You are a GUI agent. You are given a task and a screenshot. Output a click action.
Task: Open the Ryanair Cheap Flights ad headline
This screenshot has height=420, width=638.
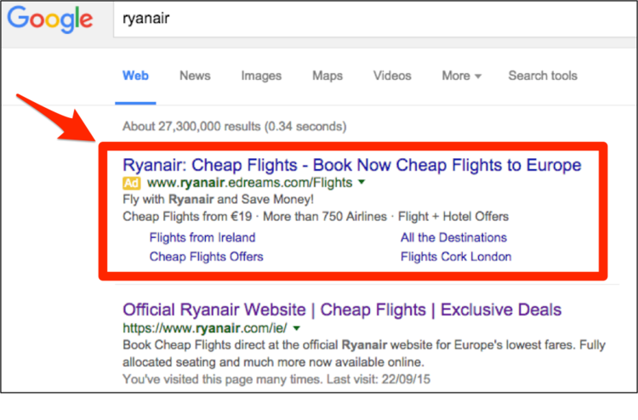coord(352,165)
